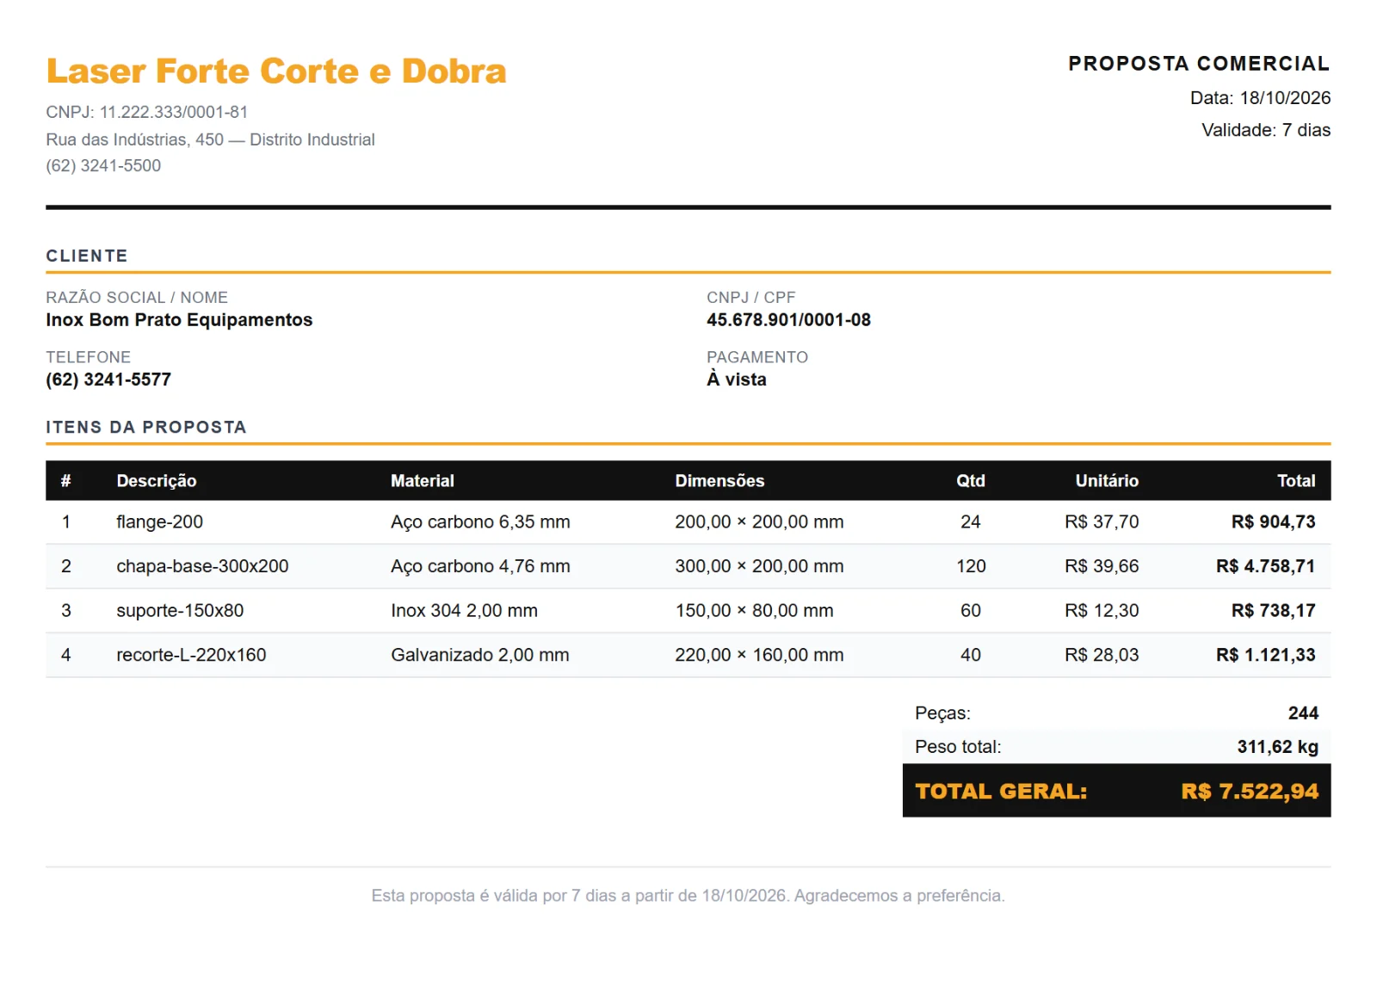
Task: Click the RAZÃO SOCIAL / NOME label
Action: tap(137, 297)
